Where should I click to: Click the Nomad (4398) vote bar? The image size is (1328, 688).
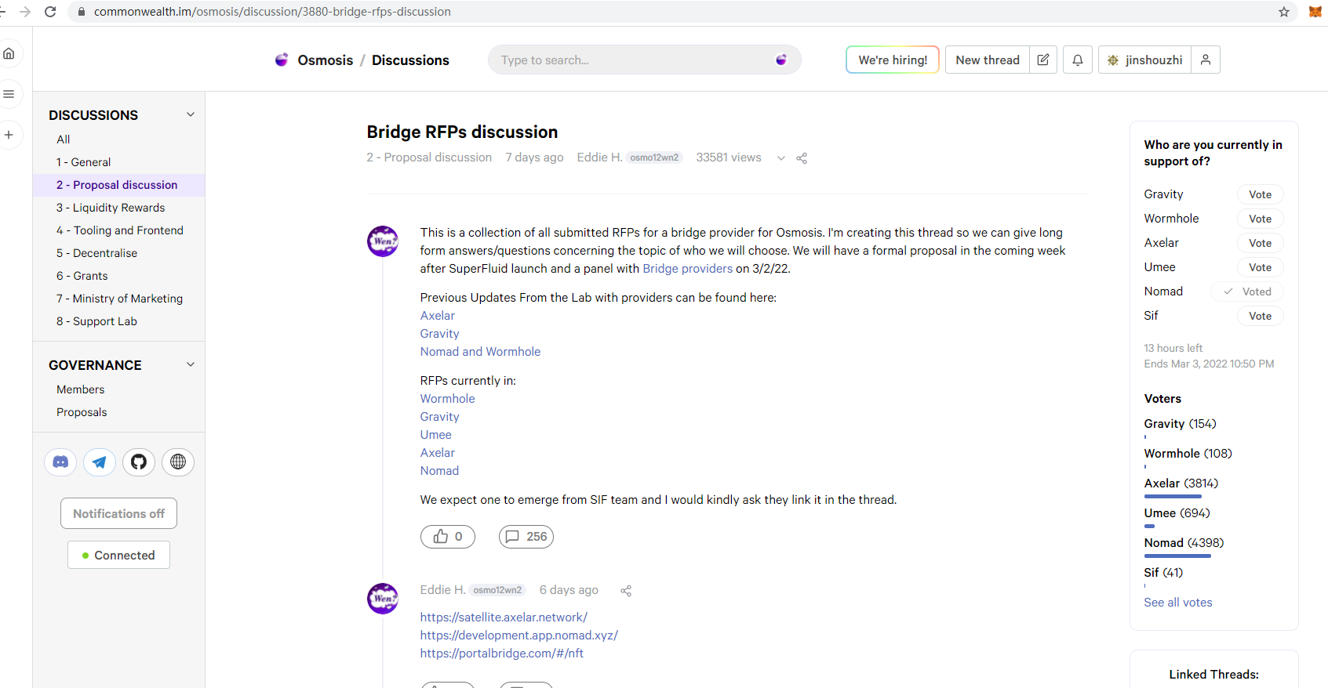(x=1177, y=556)
